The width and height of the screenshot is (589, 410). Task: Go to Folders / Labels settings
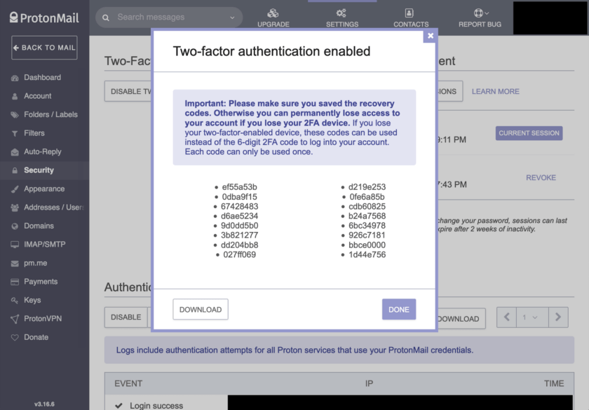point(50,114)
